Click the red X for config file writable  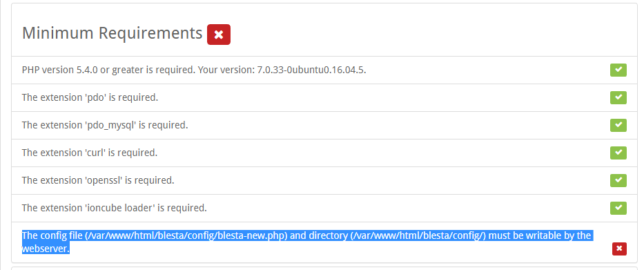[x=619, y=249]
